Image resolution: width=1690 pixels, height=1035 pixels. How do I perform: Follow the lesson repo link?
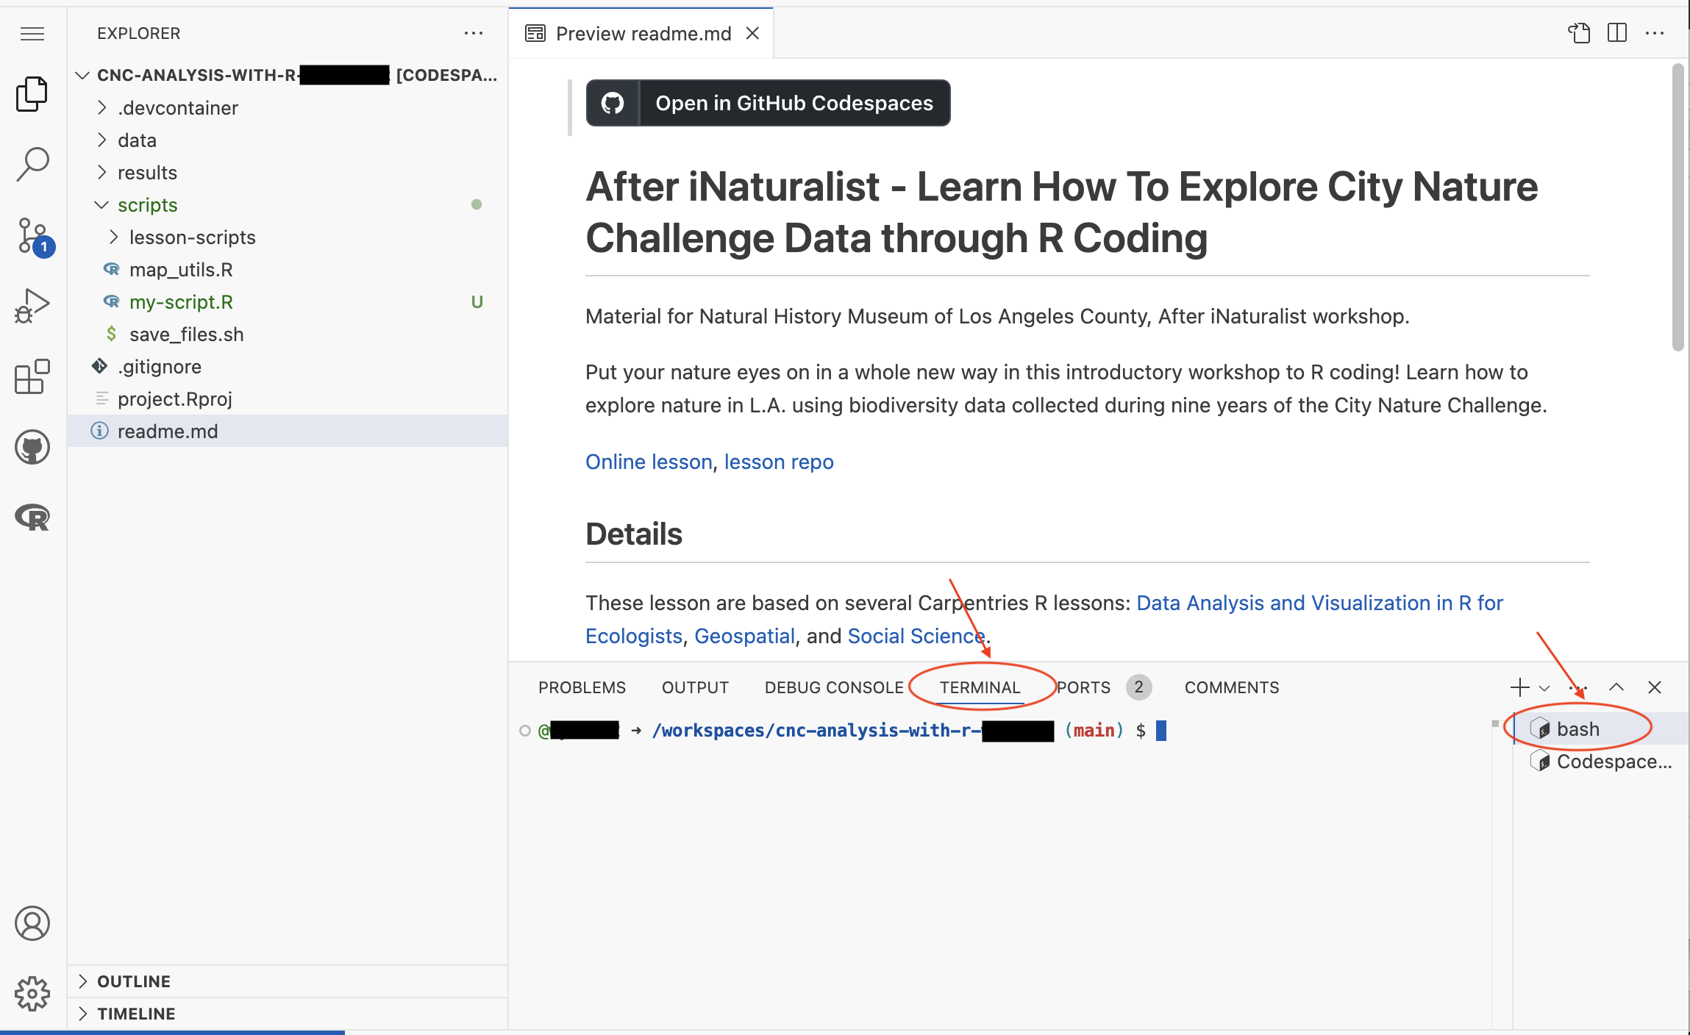click(779, 462)
